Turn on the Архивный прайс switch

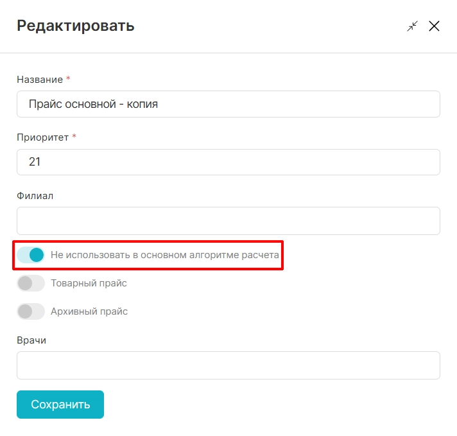tap(31, 311)
